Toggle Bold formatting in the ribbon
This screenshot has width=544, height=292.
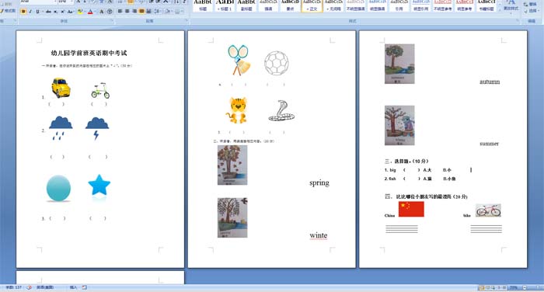(x=23, y=12)
